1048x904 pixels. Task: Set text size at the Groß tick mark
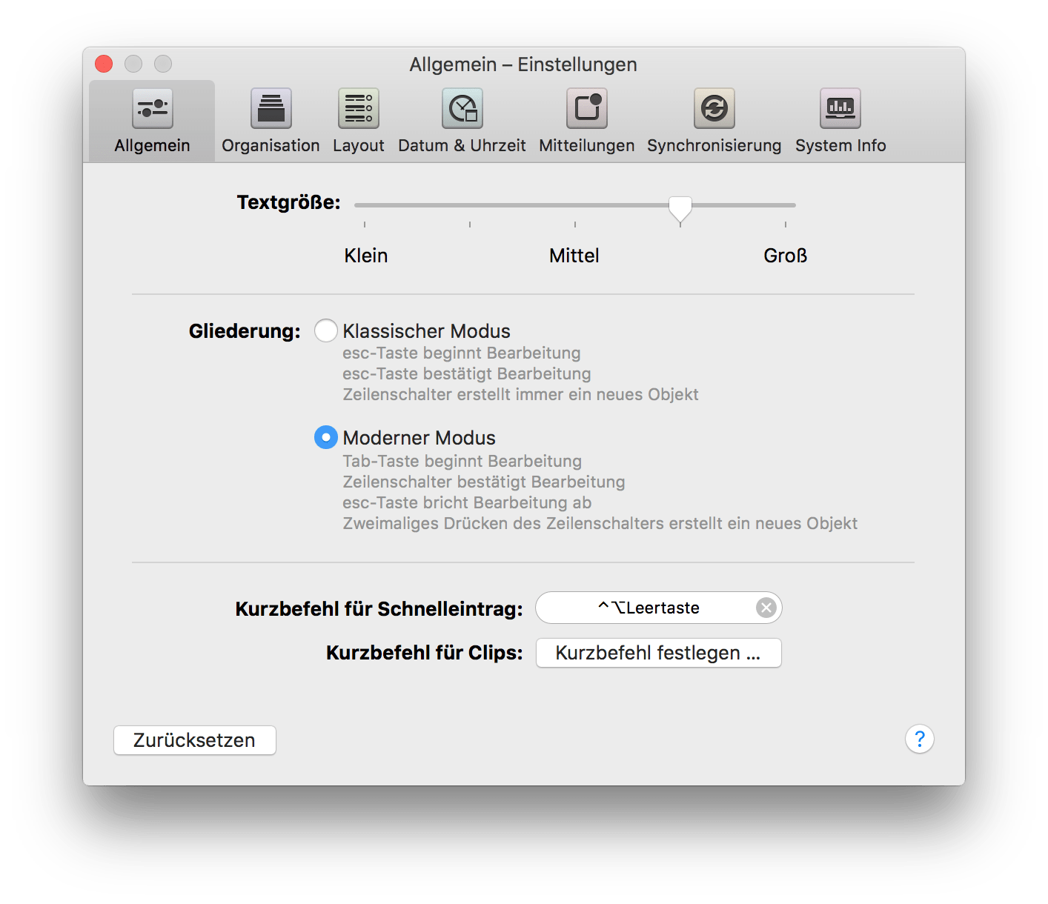point(785,205)
